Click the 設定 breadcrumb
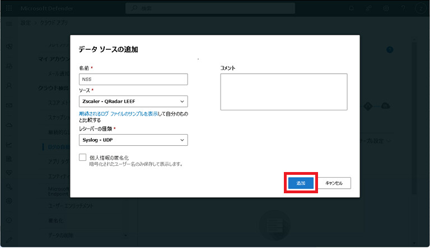The width and height of the screenshot is (430, 248). (x=26, y=23)
